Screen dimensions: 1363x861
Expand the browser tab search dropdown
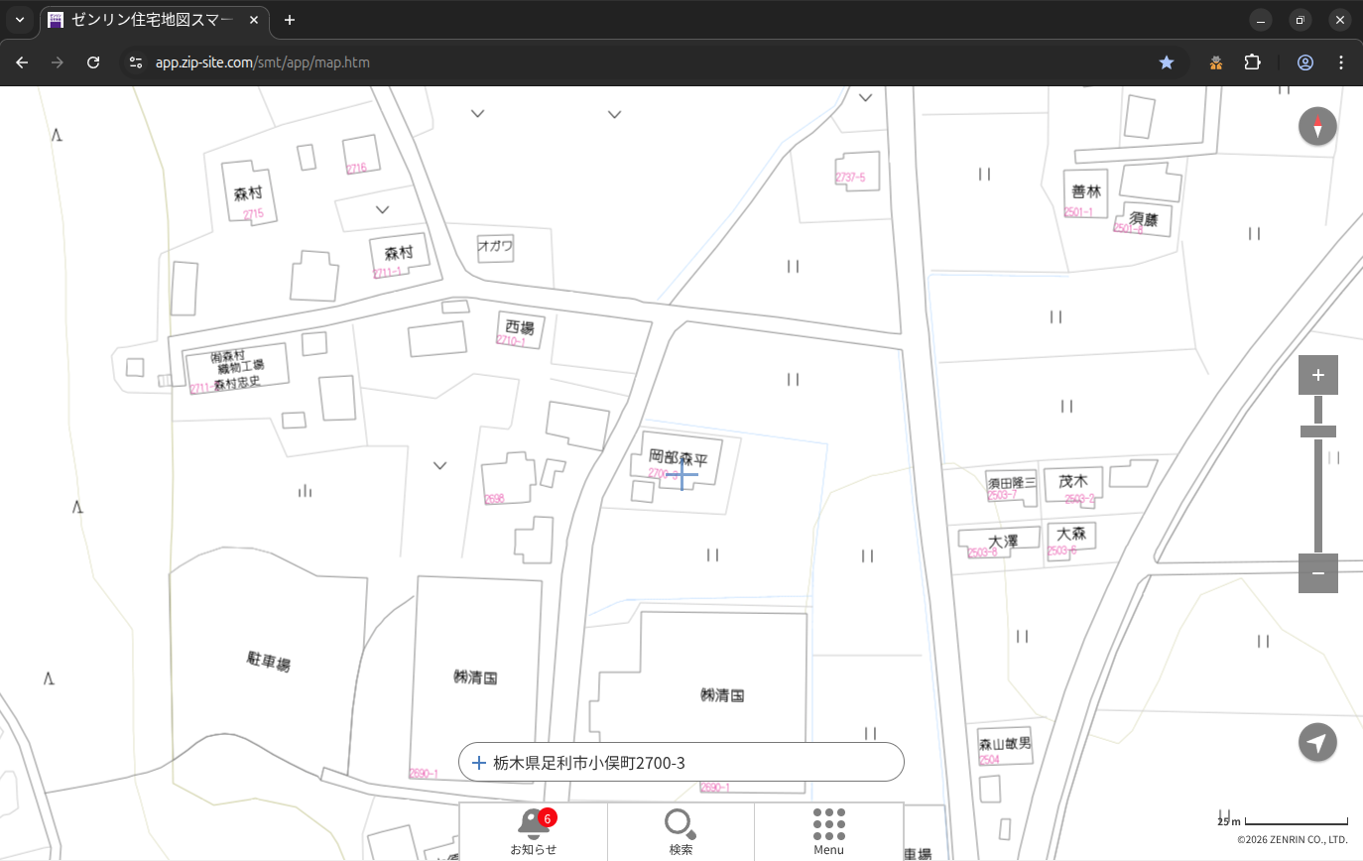point(20,20)
